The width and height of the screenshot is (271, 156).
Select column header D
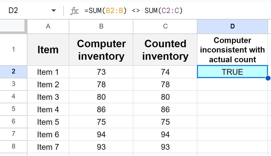[x=232, y=26]
